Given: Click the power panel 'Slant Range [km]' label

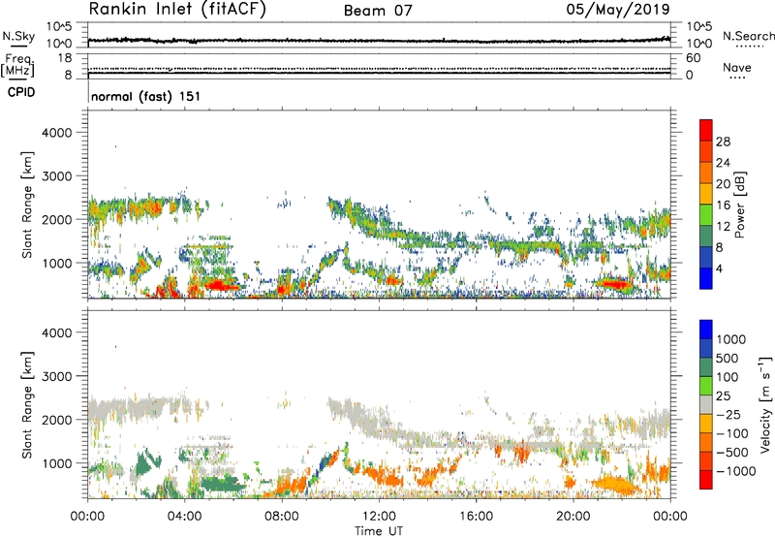Looking at the screenshot, I should (x=27, y=205).
